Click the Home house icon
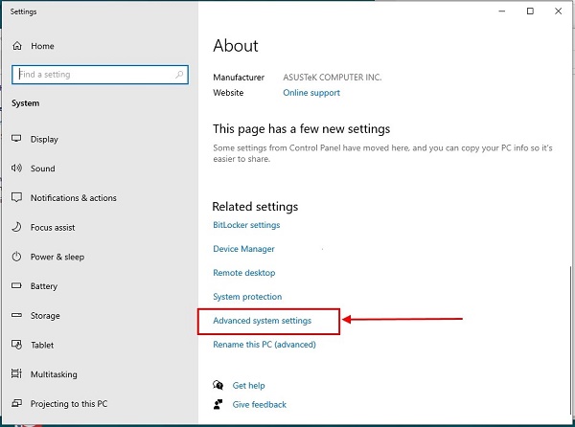The height and width of the screenshot is (427, 575). pos(17,46)
